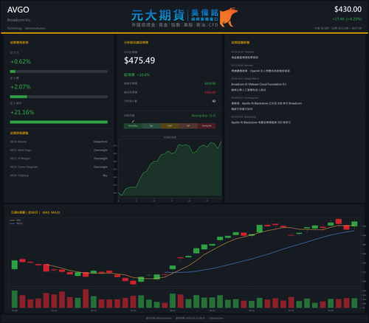Click the 04/14 Citigroup rating row
369x323 pixels.
pyautogui.click(x=59, y=176)
